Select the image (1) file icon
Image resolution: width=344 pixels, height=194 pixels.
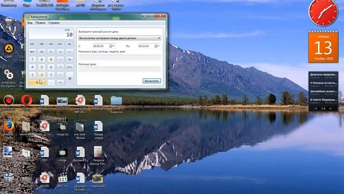tap(62, 127)
